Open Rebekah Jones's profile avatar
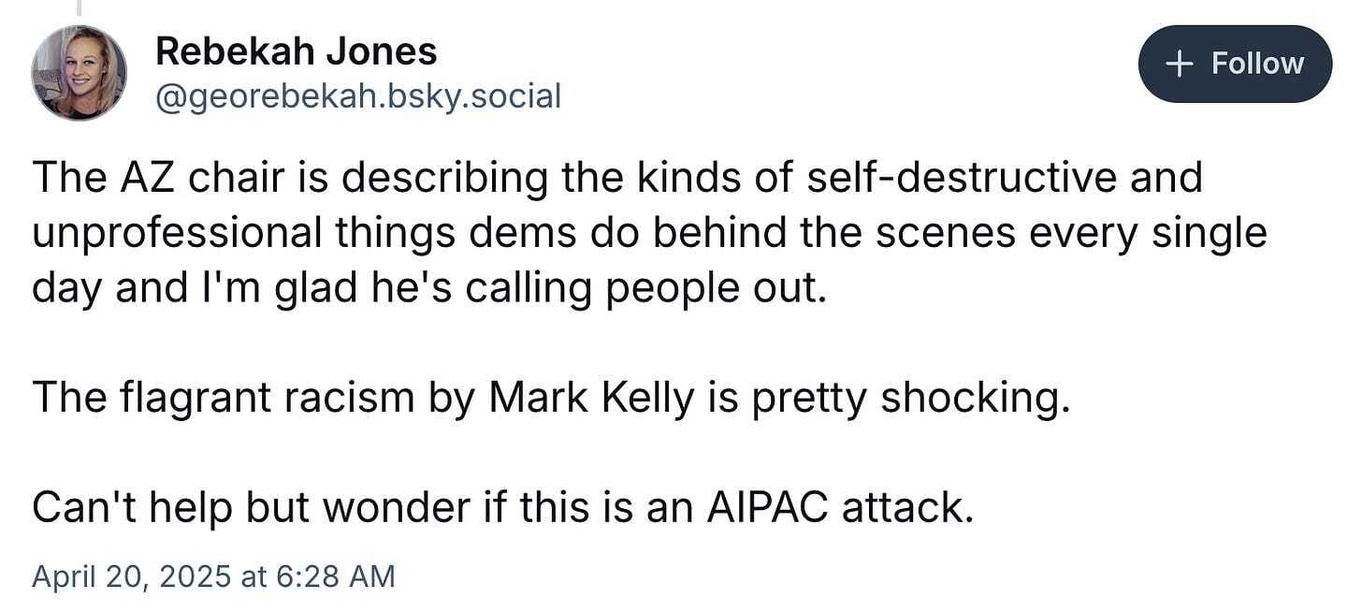Screen dimensions: 1362x611 (x=79, y=72)
